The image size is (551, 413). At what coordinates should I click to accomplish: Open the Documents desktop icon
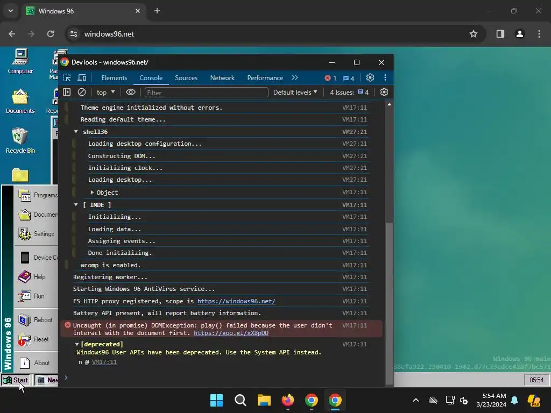pyautogui.click(x=20, y=102)
